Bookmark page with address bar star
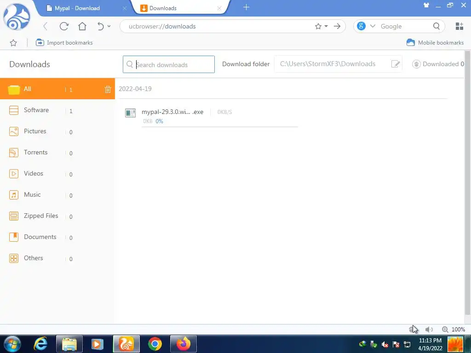The height and width of the screenshot is (353, 471). point(318,26)
